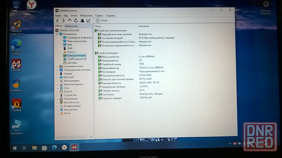Select Портативный ПК in the tree
Viewport: 282px width, 158px height.
click(x=75, y=59)
